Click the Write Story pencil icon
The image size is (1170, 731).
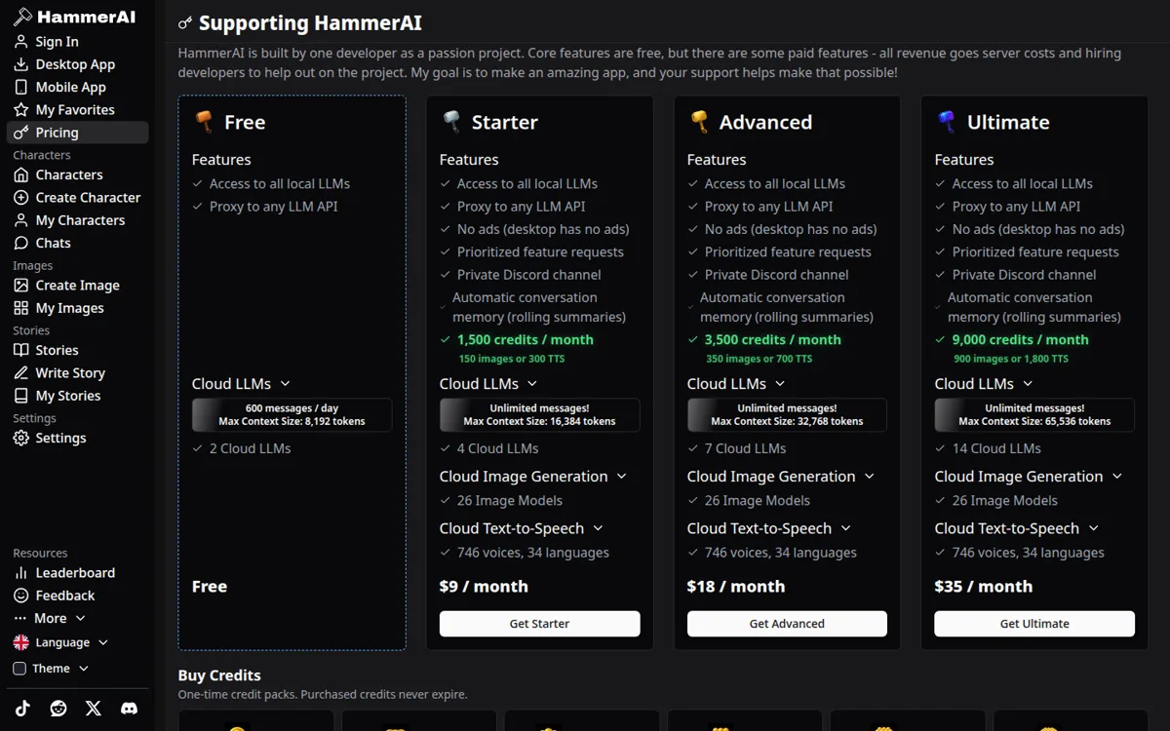(20, 373)
